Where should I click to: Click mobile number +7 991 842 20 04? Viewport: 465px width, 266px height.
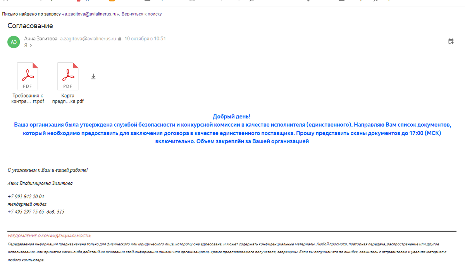point(26,196)
